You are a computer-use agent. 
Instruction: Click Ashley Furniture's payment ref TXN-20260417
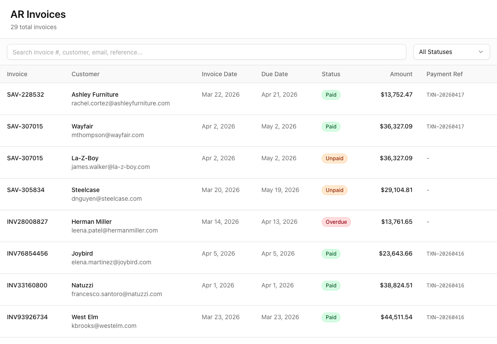tap(445, 95)
